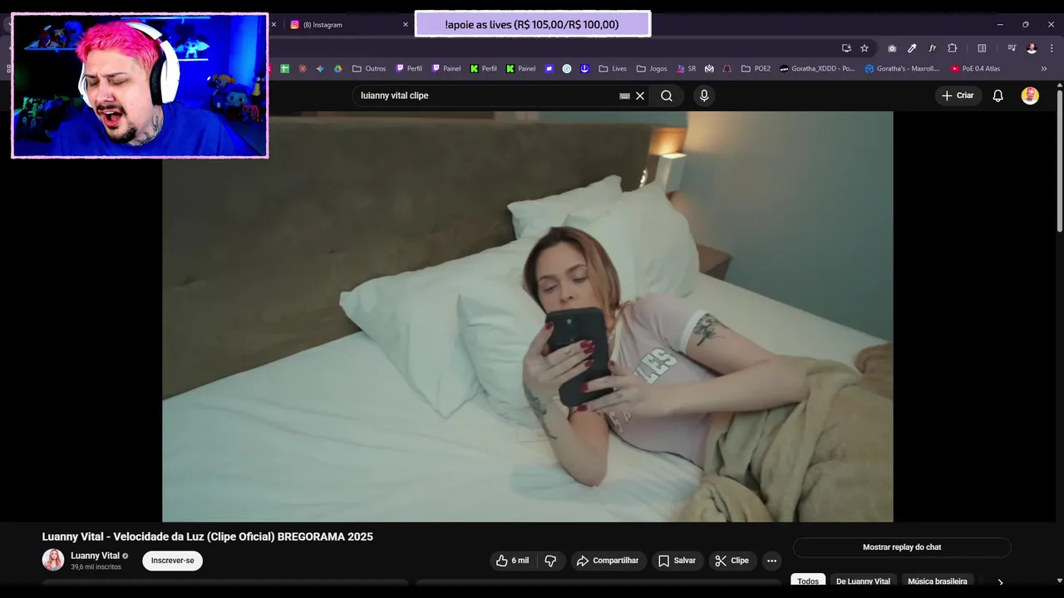Click the Criar button
Viewport: 1064px width, 598px height.
[x=958, y=96]
